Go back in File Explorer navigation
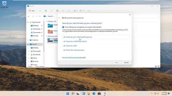The height and width of the screenshot is (96, 172). (x=29, y=17)
